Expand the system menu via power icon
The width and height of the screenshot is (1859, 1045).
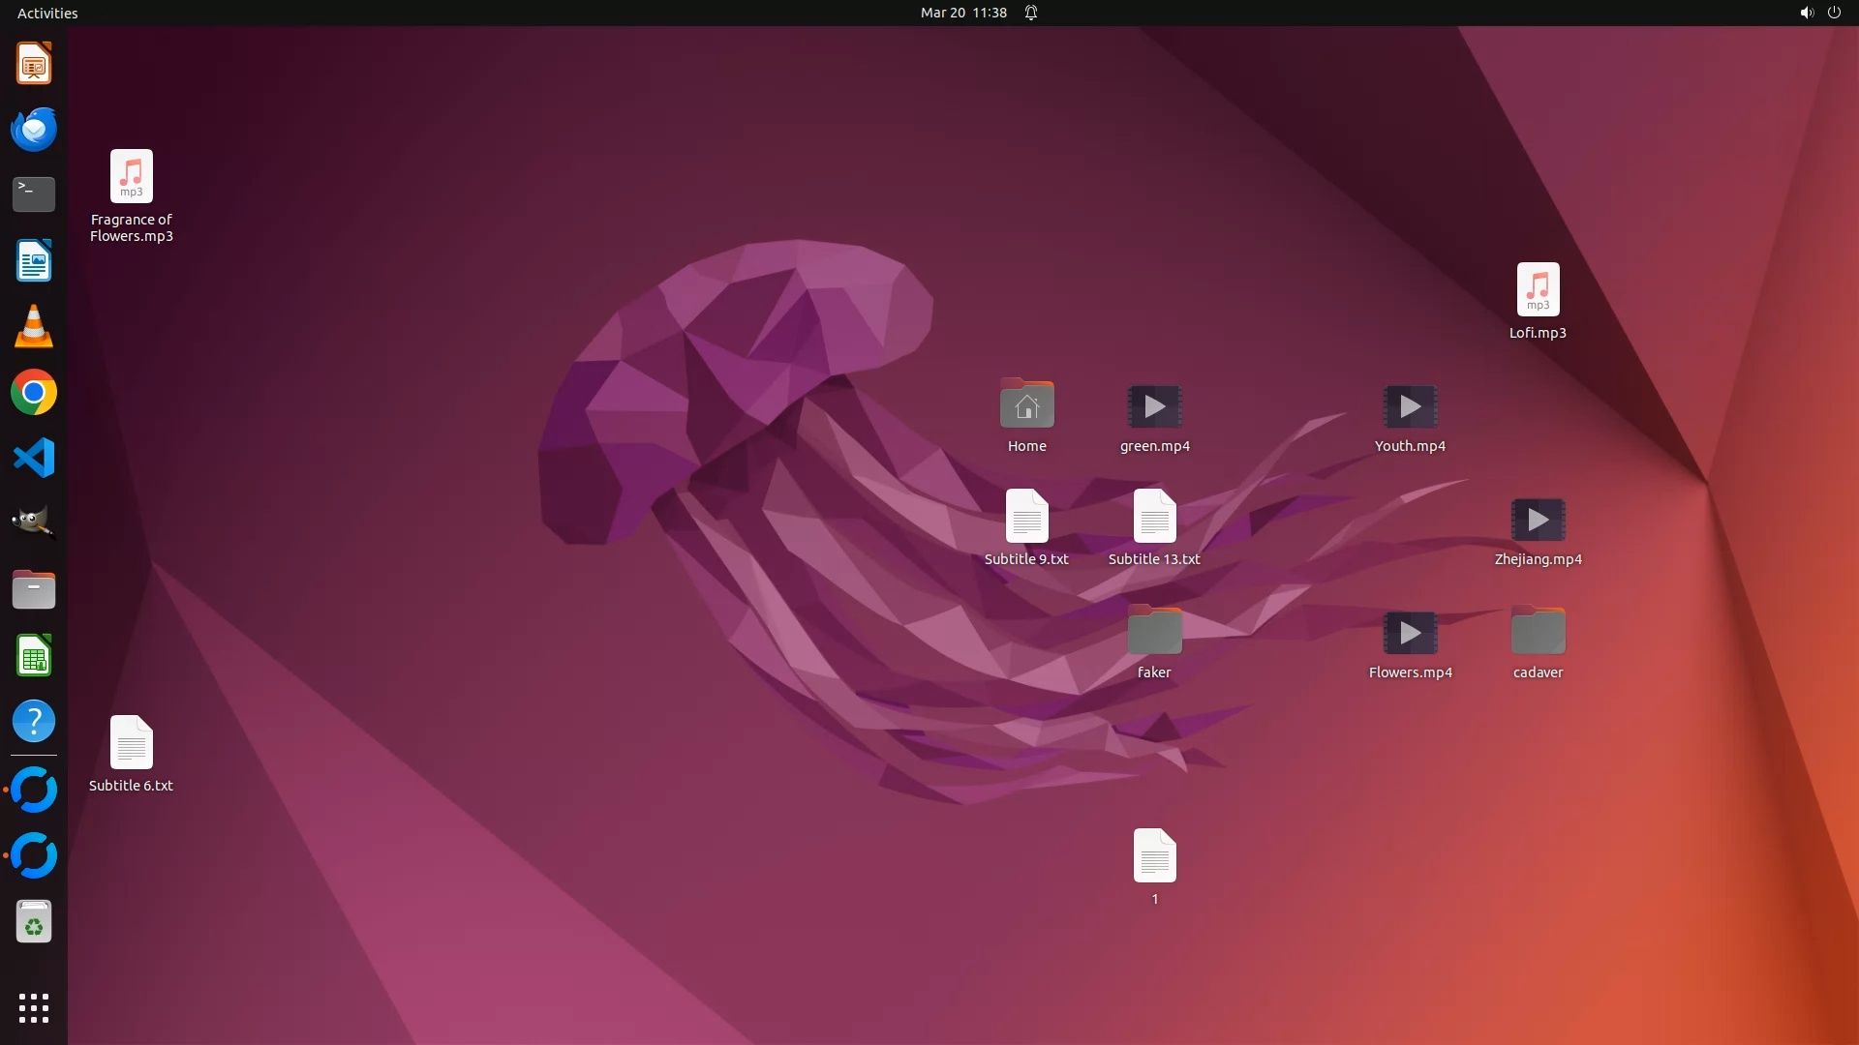point(1834,13)
